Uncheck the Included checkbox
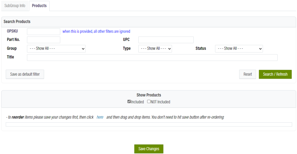The width and height of the screenshot is (297, 154). click(x=129, y=102)
